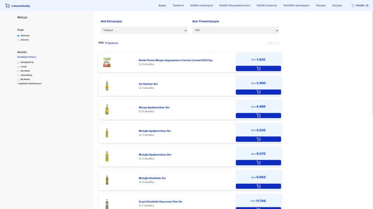Viewport: 373px width, 209px height.
Task: Go to previous results page arrow
Action: pos(269,43)
